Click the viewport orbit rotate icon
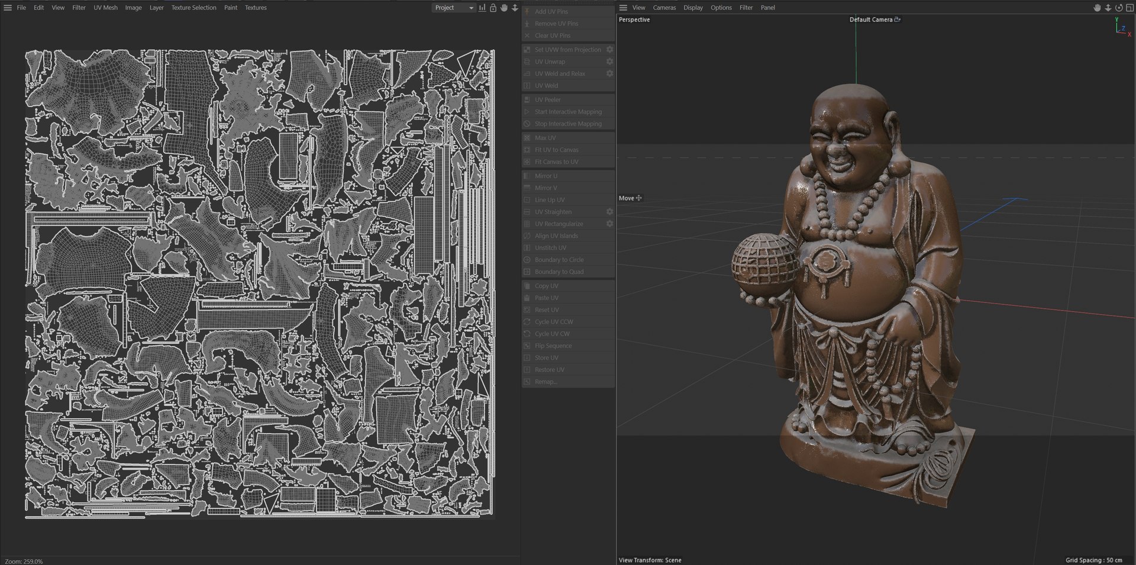Viewport: 1136px width, 565px height. pos(1119,8)
